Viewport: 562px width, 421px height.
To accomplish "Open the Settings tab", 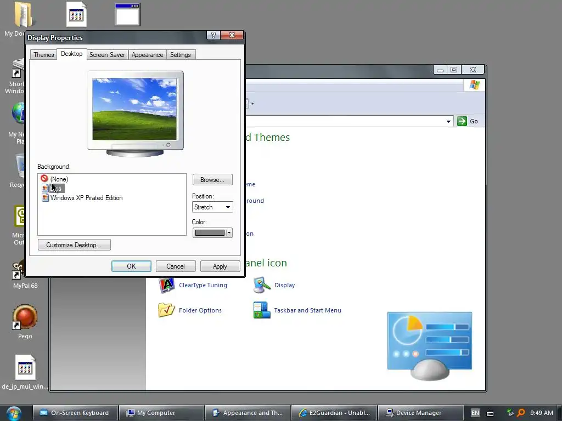I will pos(180,55).
